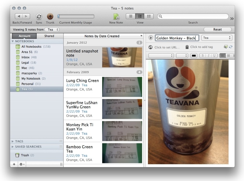Go forward with the Forward arrow button
This screenshot has height=181, width=244.
(x=26, y=16)
